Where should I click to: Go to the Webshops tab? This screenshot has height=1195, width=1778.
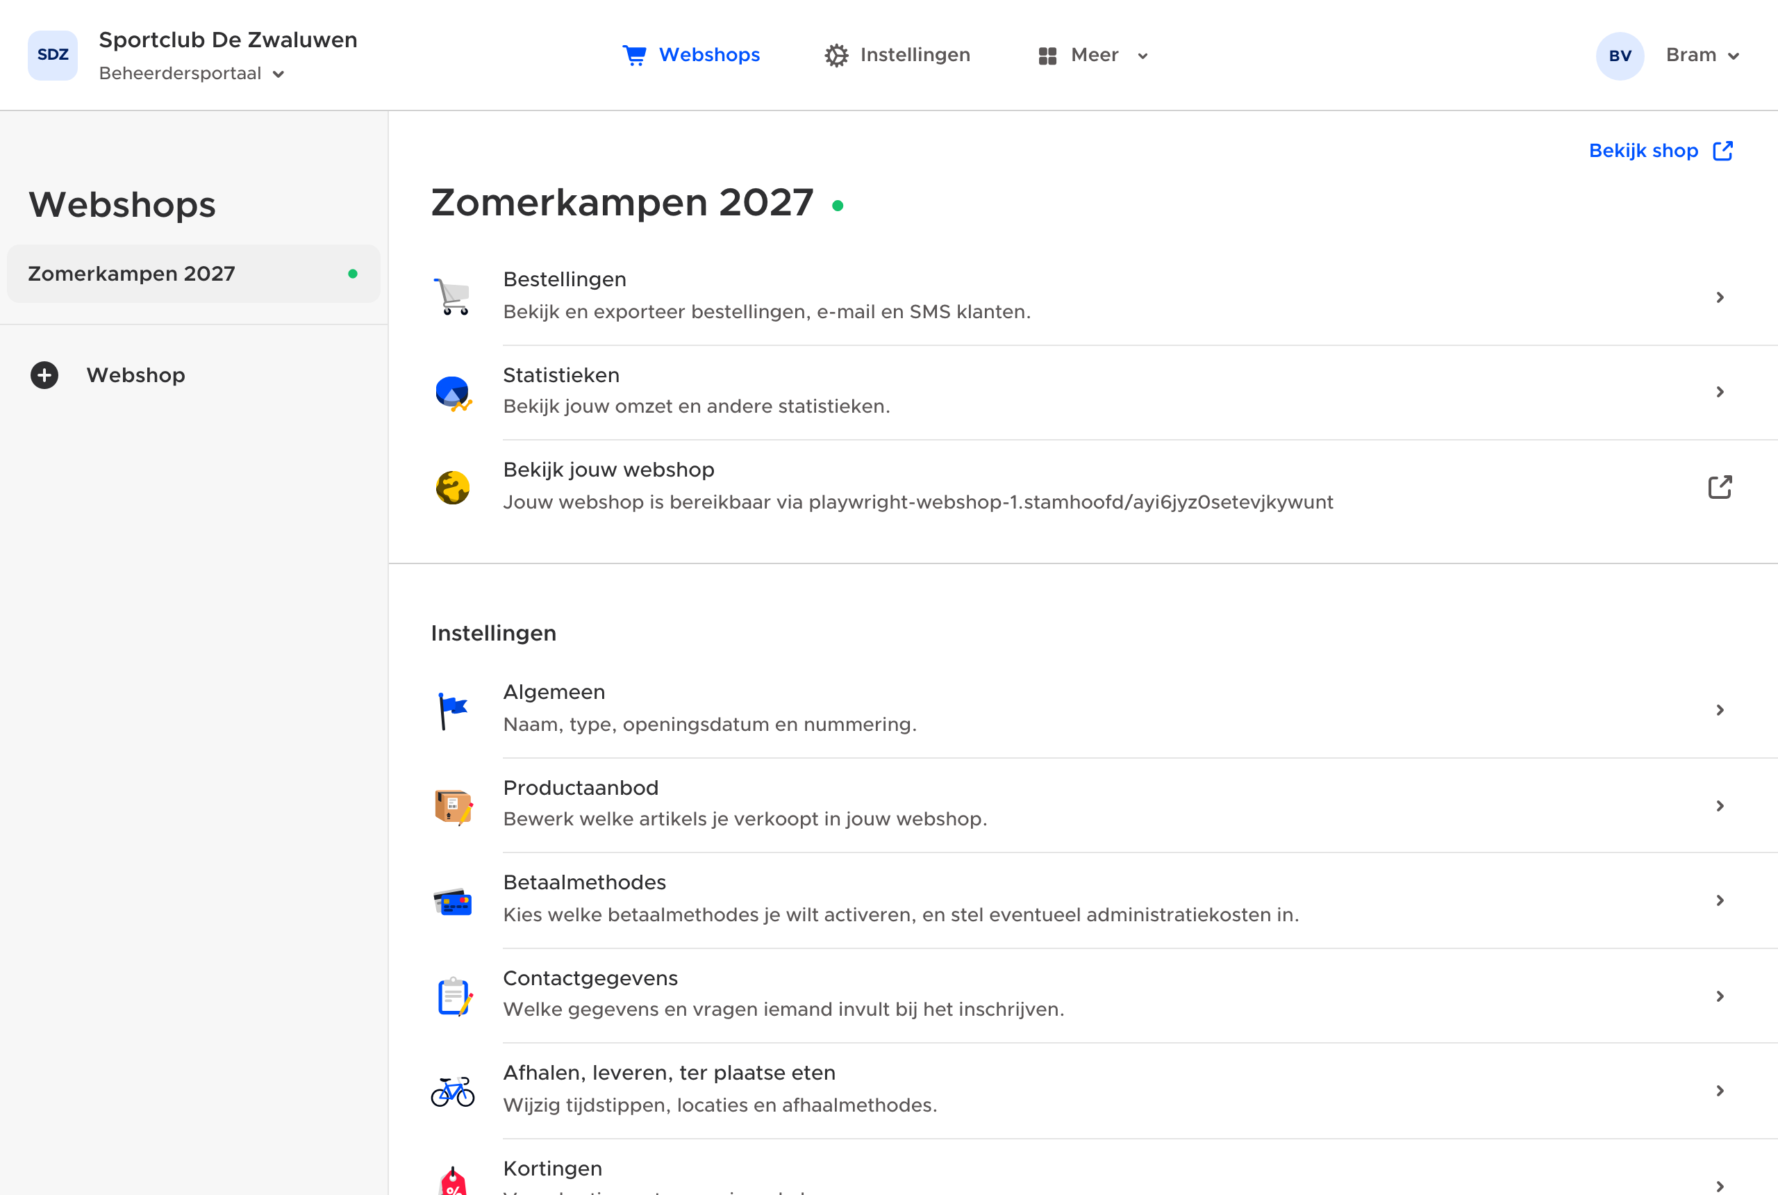tap(691, 55)
